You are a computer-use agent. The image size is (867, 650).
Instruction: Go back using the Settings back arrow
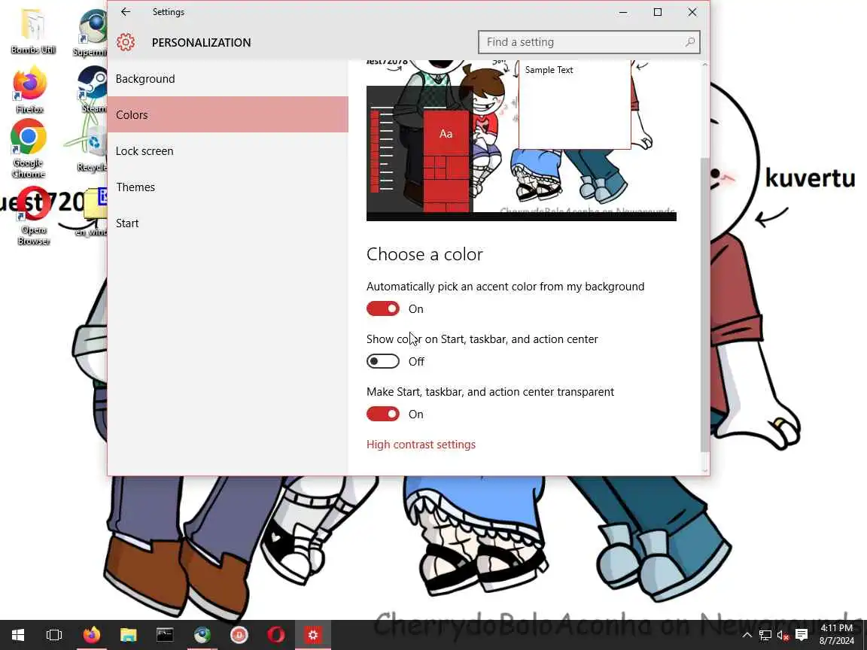pos(126,11)
